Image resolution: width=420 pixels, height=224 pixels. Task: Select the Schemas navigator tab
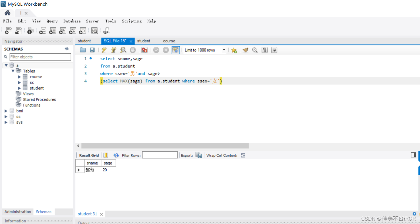click(44, 212)
